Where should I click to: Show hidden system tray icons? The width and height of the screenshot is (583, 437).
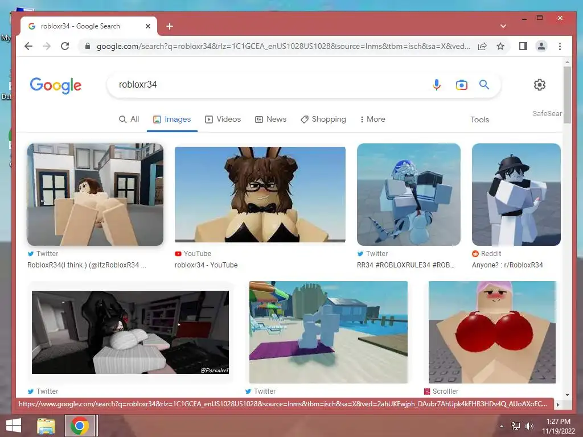pyautogui.click(x=502, y=426)
